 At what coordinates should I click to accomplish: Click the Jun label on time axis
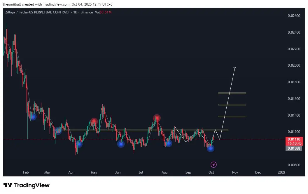118,172
